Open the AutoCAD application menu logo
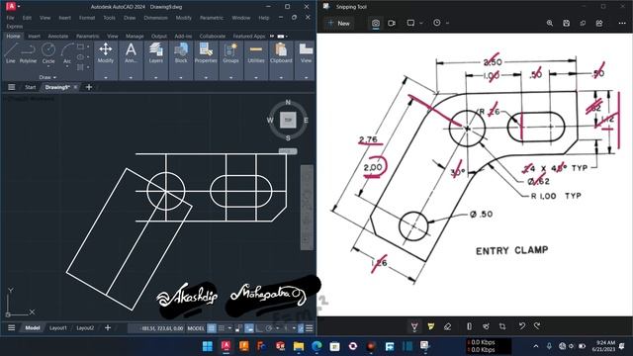Screen dimensions: 633x356 pyautogui.click(x=11, y=6)
